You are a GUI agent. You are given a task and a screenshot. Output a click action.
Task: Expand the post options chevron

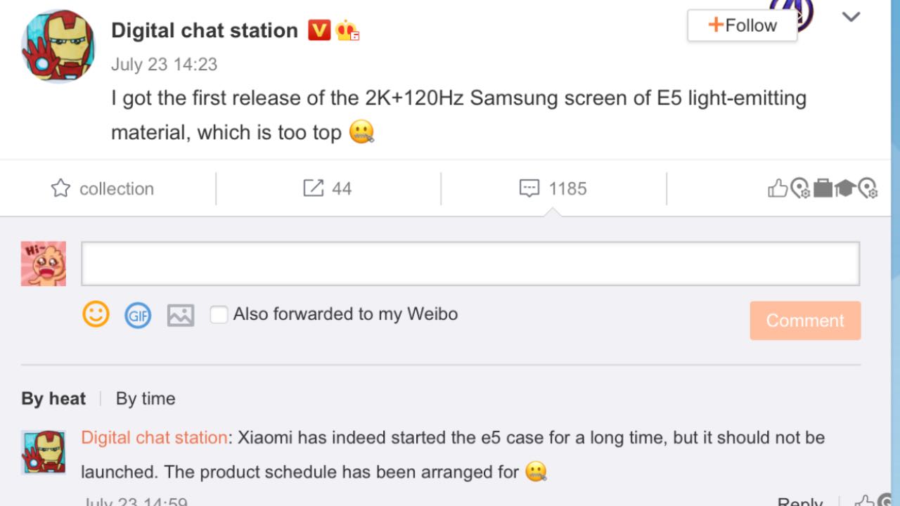tap(851, 18)
